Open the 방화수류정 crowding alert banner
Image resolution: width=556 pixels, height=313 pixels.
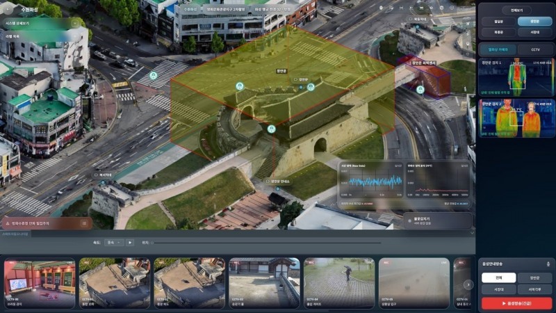[47, 223]
